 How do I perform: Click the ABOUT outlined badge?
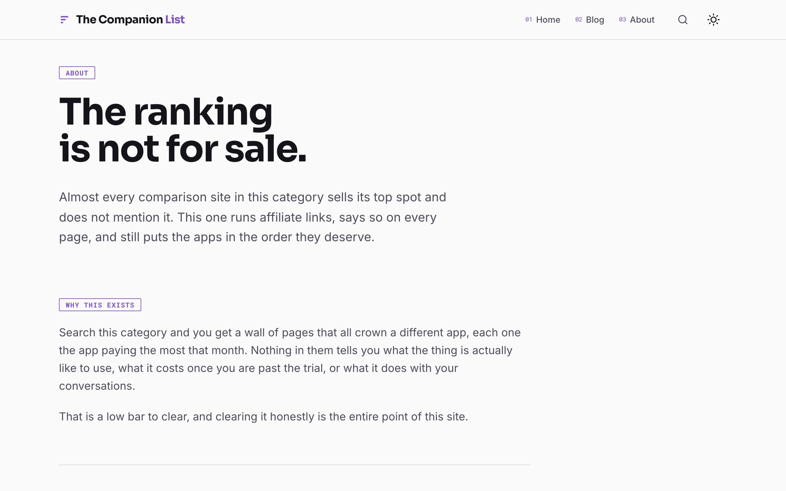pos(77,73)
